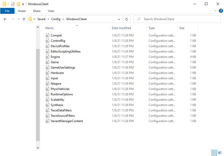Open the View ribbon tab
The width and height of the screenshot is (224, 156).
pyautogui.click(x=51, y=11)
